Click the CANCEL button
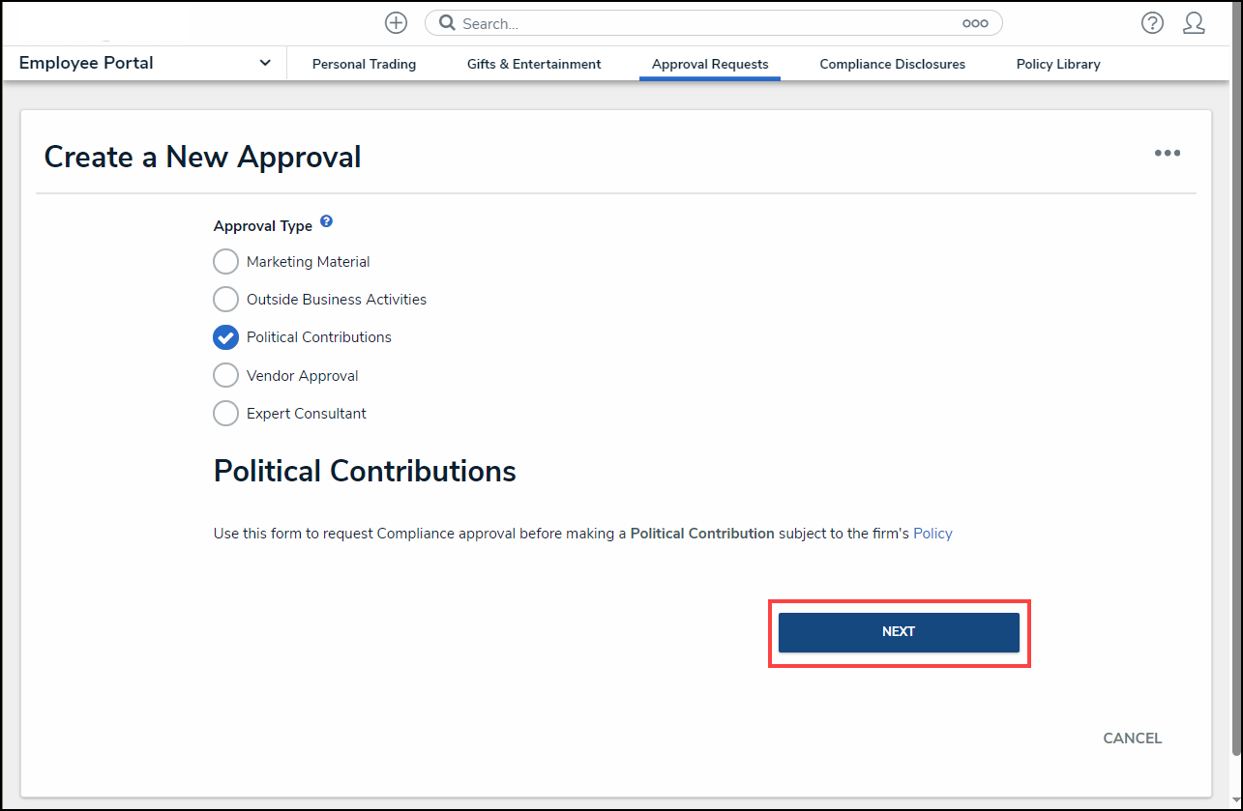The image size is (1243, 811). click(1132, 739)
